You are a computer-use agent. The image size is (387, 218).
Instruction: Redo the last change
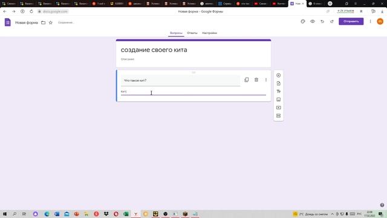click(332, 22)
